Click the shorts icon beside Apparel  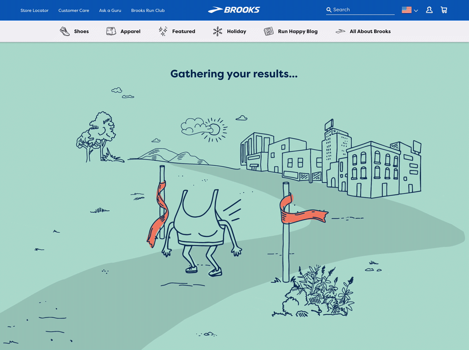point(111,31)
